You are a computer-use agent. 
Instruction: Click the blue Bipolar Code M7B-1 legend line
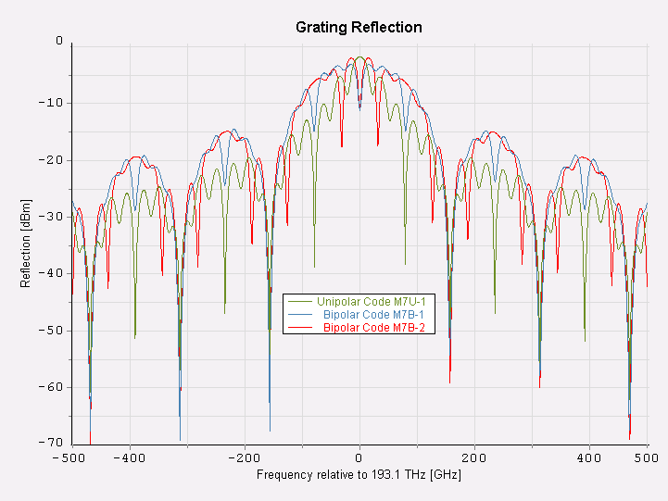300,315
